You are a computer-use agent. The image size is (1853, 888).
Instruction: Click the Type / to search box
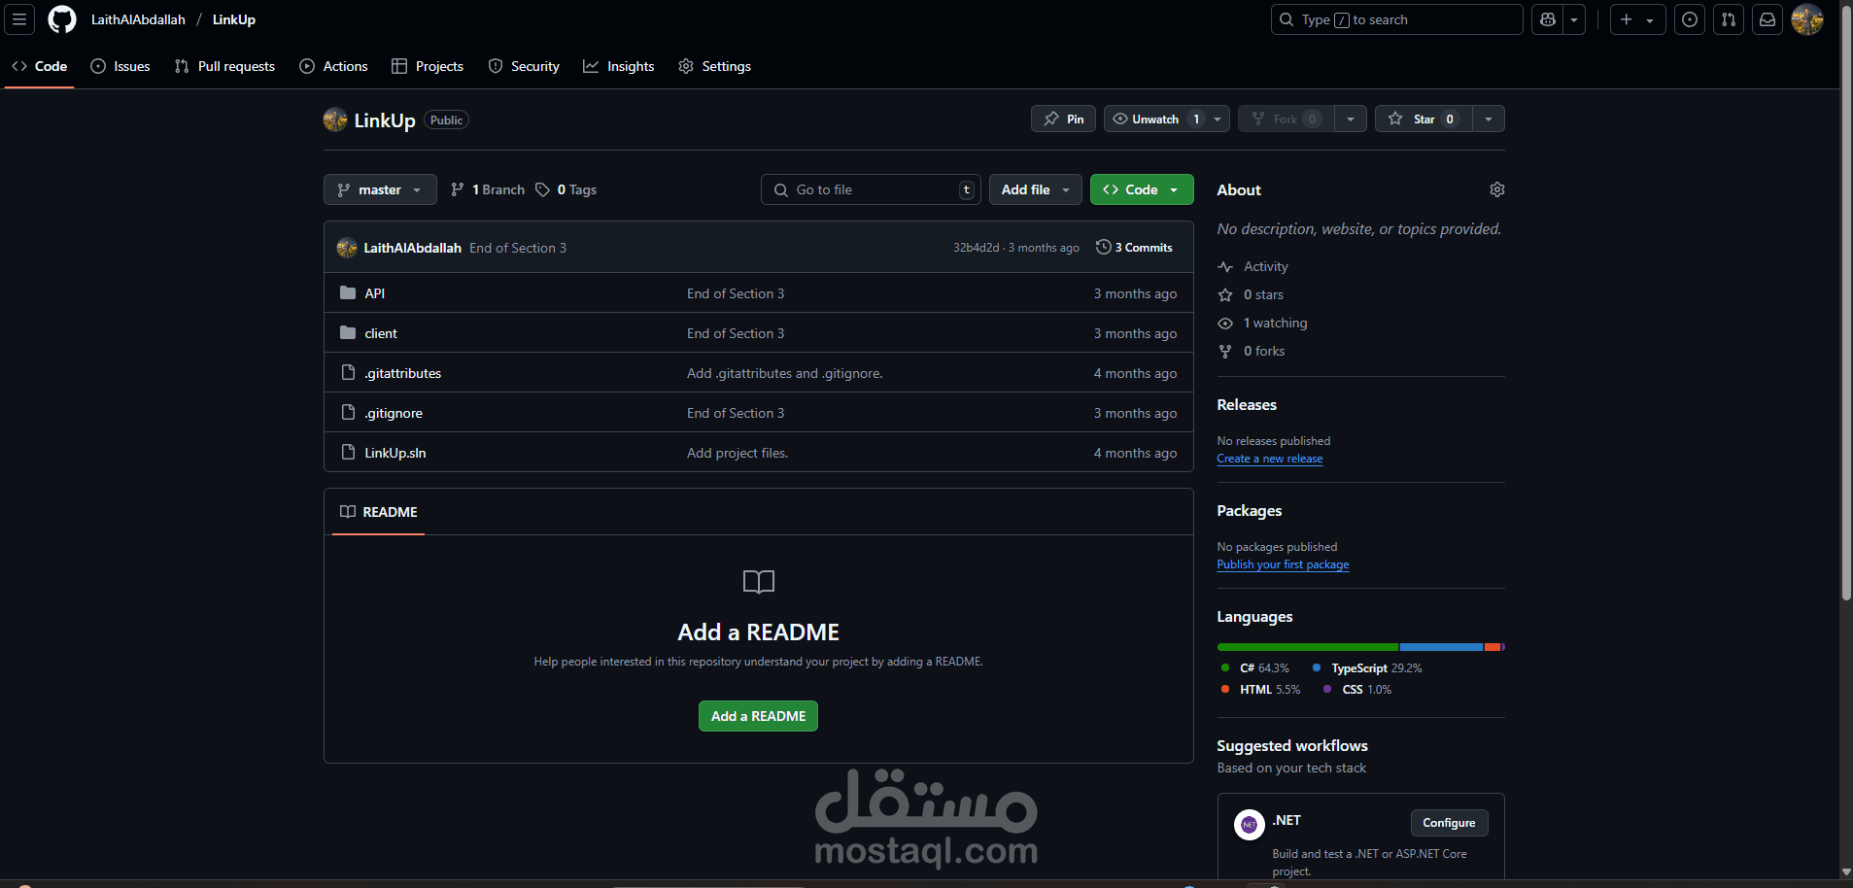1396,19
